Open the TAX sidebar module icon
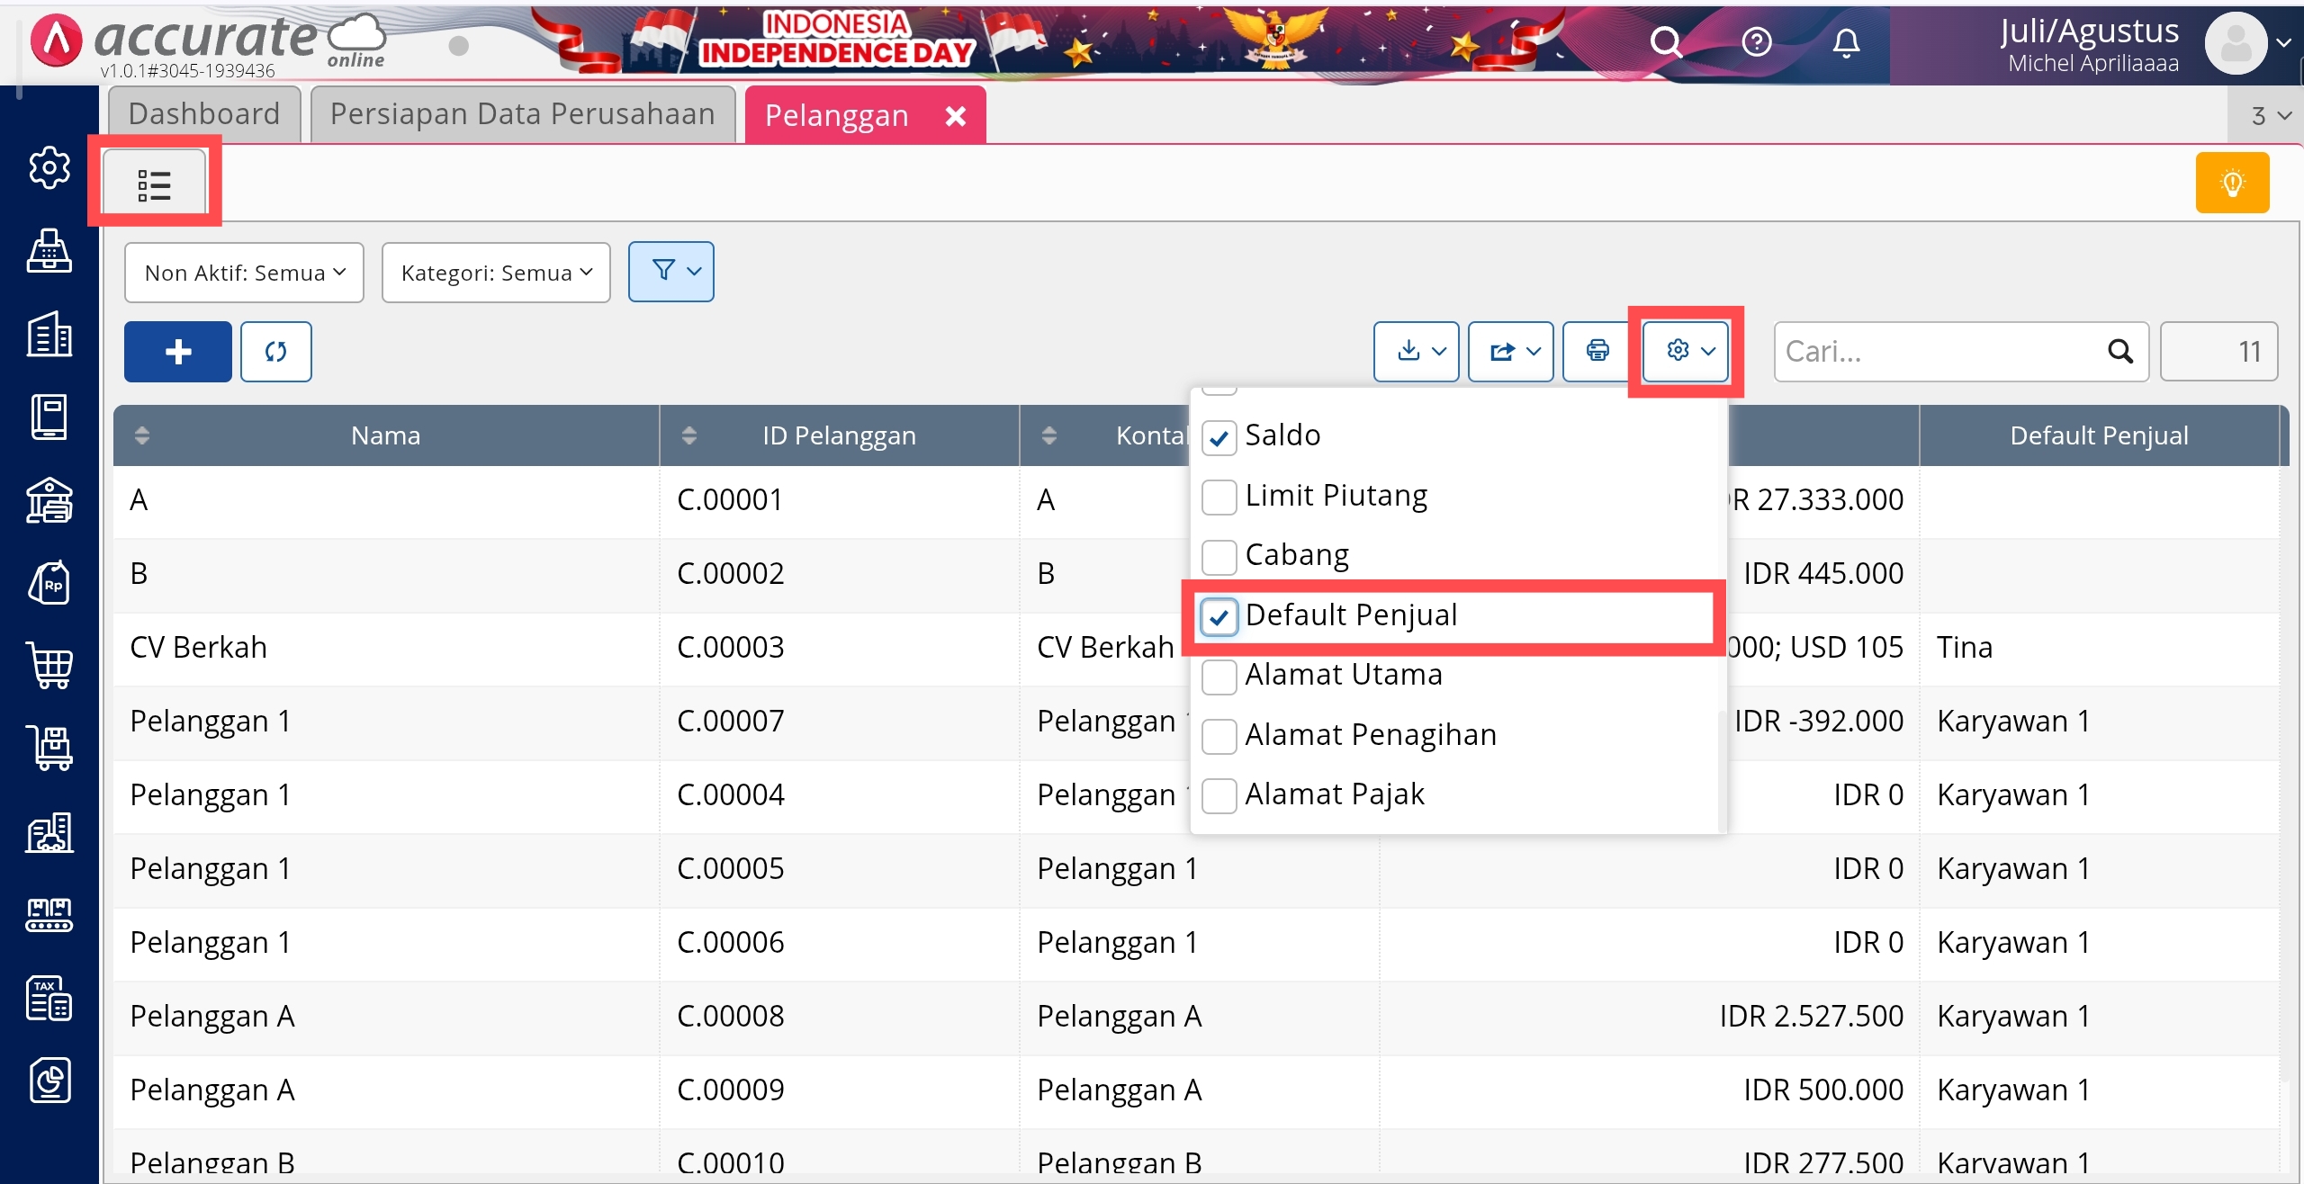The image size is (2304, 1184). coord(49,998)
